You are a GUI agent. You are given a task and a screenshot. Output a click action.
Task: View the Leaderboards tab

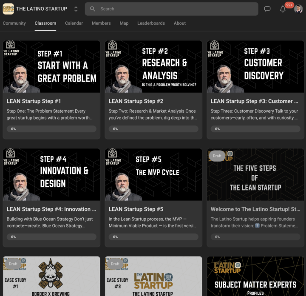point(151,23)
